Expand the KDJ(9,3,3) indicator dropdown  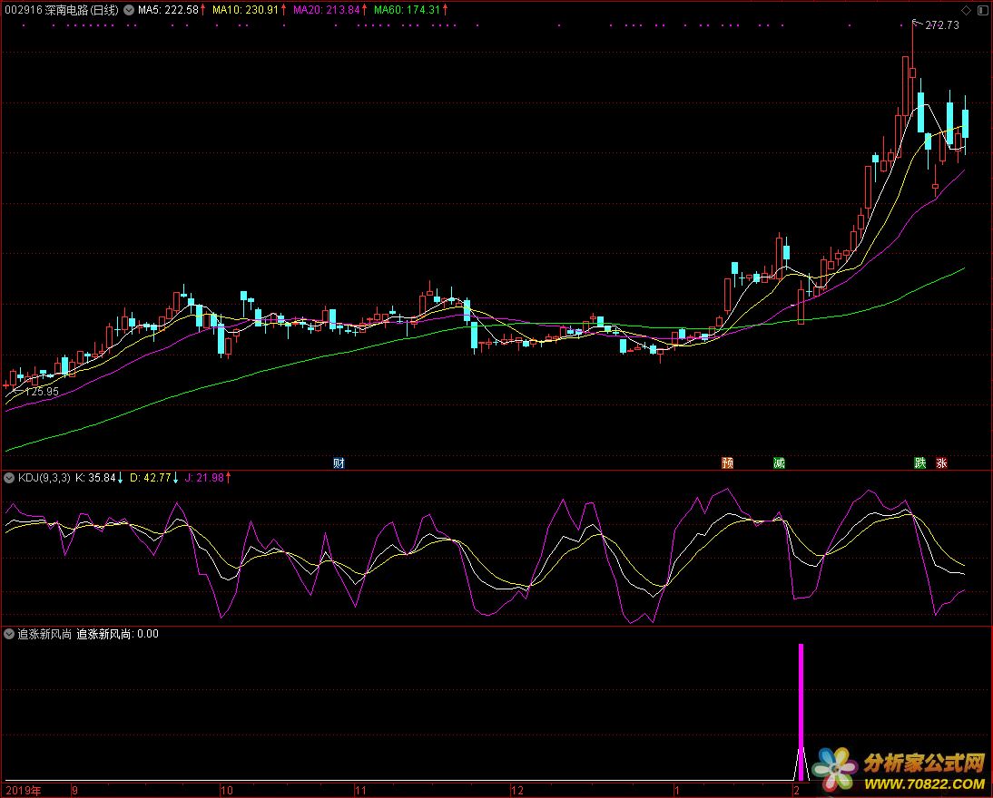click(10, 477)
